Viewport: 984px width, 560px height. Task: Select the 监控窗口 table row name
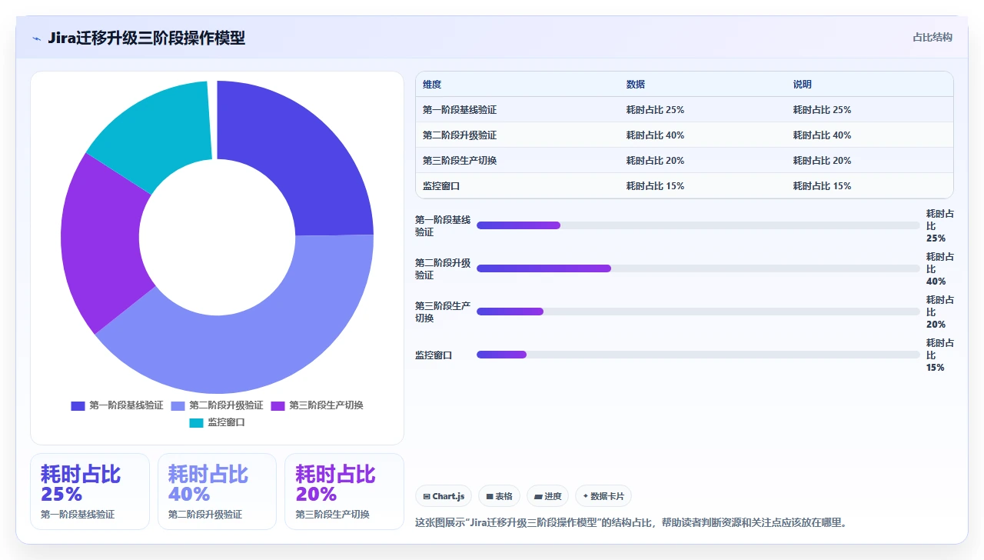coord(441,186)
